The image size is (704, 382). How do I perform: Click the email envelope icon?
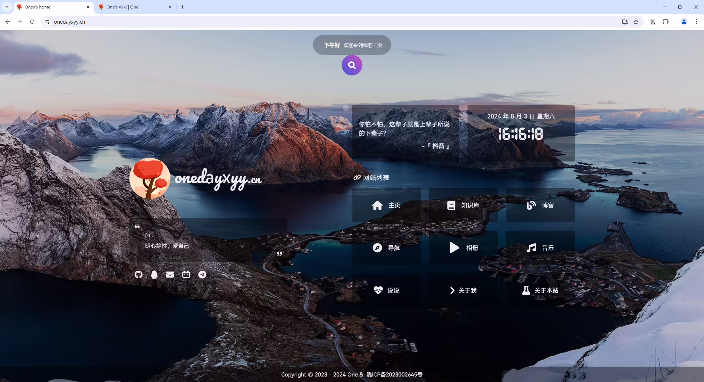[x=170, y=275]
